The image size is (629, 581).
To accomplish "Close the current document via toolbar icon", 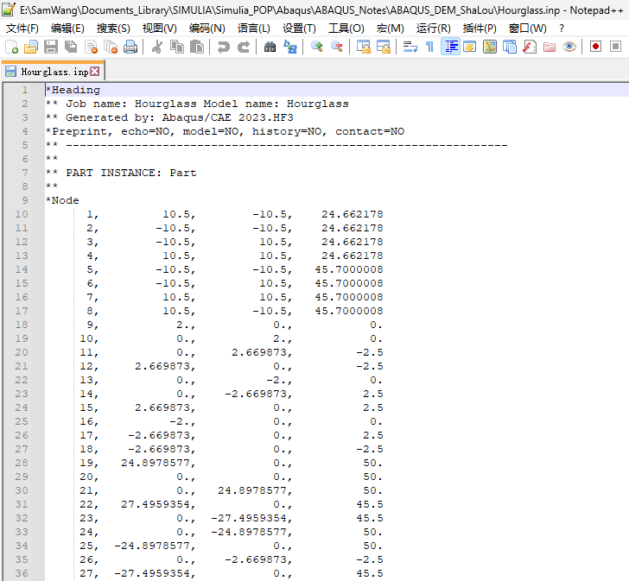I will (91, 47).
